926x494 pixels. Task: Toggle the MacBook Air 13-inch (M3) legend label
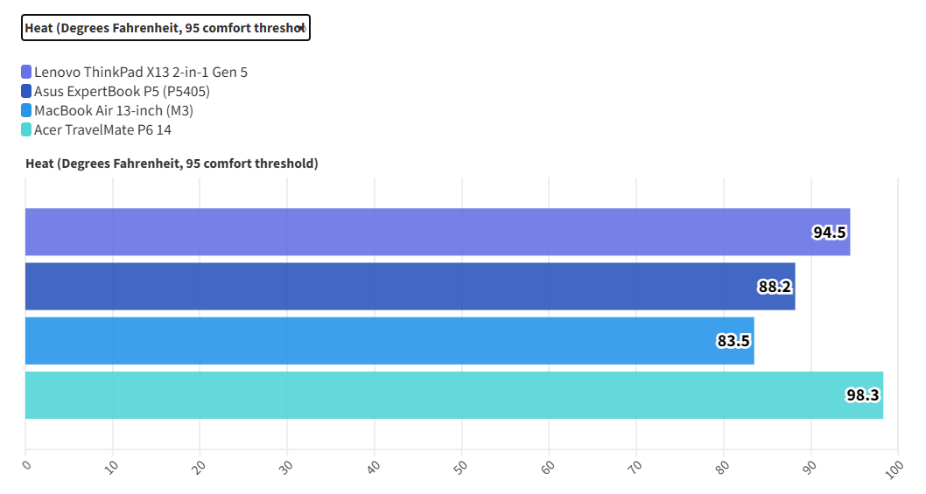[114, 110]
